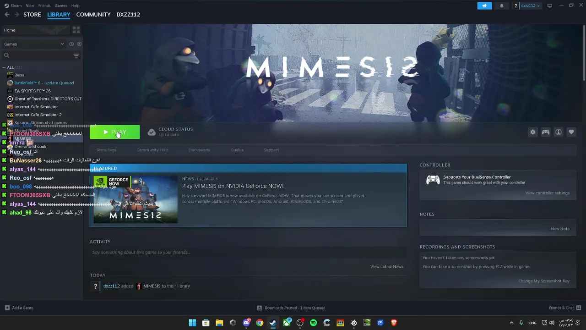Switch library to grid collections view

[x=76, y=30]
